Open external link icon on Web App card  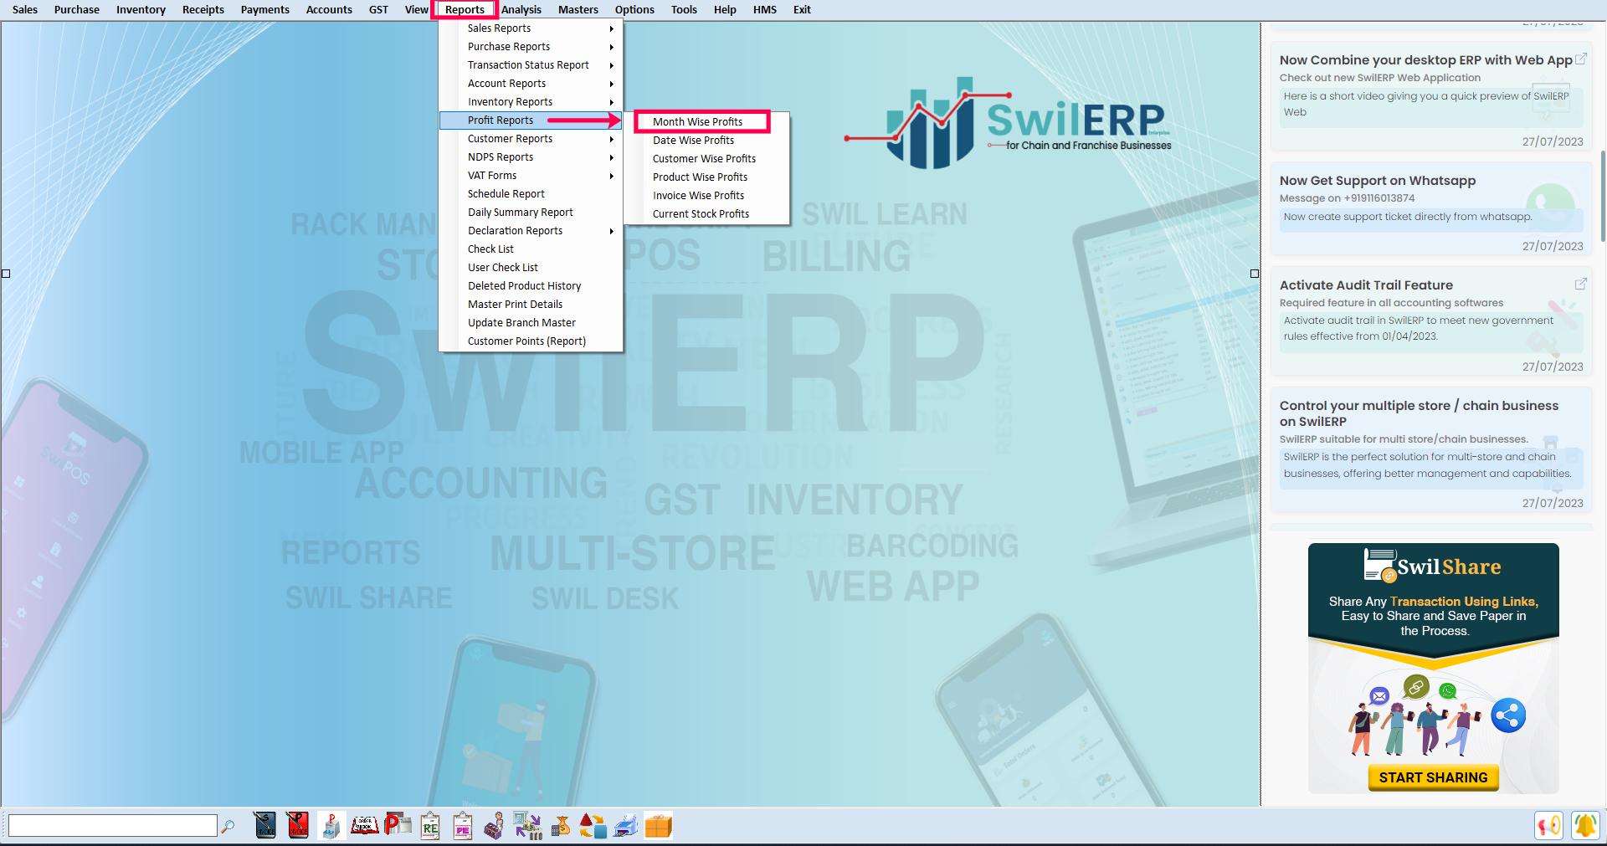1581,59
